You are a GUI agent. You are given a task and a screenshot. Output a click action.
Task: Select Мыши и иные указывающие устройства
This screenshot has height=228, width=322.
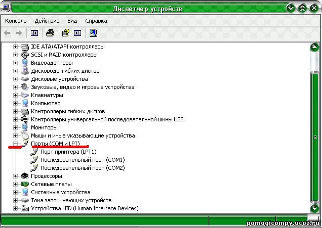(83, 135)
